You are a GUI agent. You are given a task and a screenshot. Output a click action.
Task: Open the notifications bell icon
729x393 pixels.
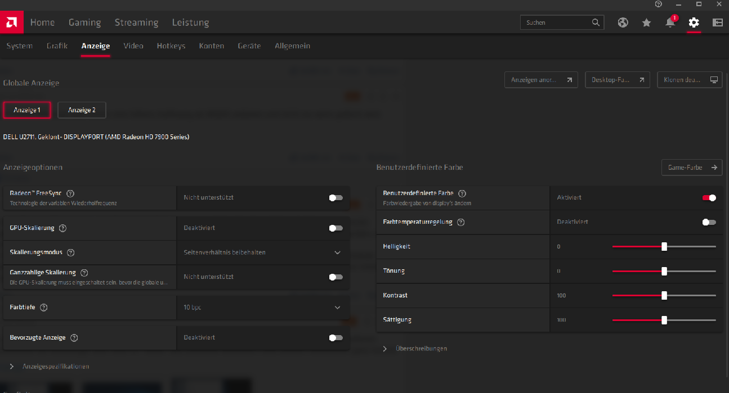[x=670, y=22]
